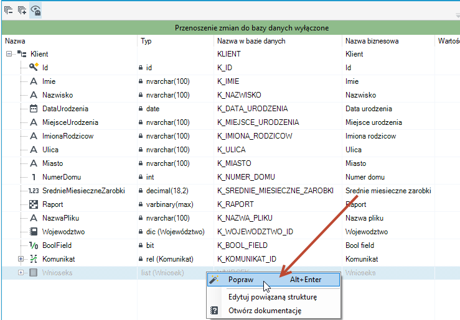The height and width of the screenshot is (320, 460).
Task: Click the boolean 1/0 icon beside BoolField
Action: (x=34, y=245)
